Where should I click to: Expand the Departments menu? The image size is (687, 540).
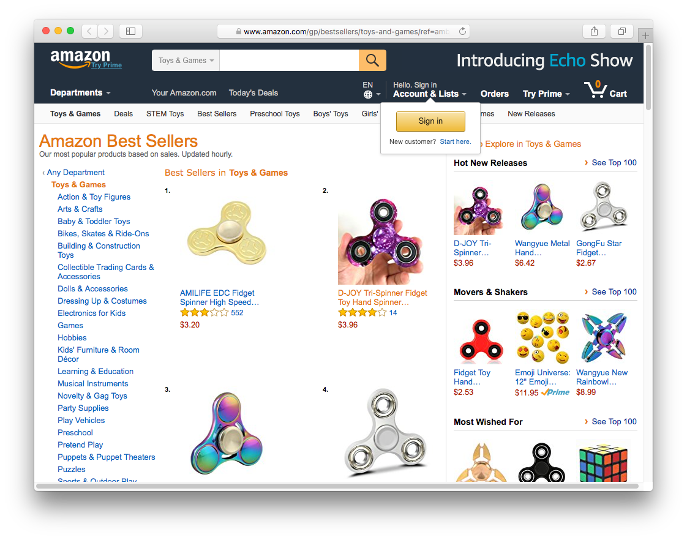coord(80,93)
